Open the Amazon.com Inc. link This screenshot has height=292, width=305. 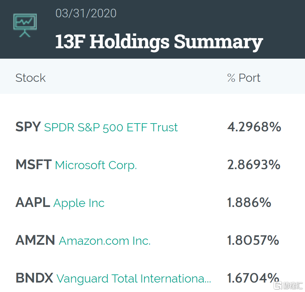click(x=104, y=241)
